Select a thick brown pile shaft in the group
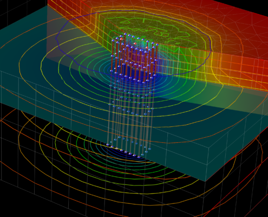 [x=112, y=56]
